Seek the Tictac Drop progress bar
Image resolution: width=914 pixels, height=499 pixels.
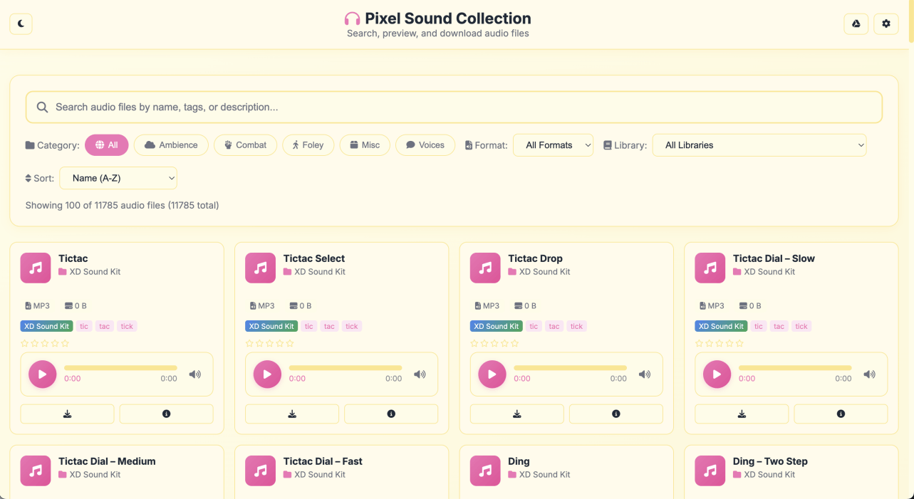[x=570, y=368]
